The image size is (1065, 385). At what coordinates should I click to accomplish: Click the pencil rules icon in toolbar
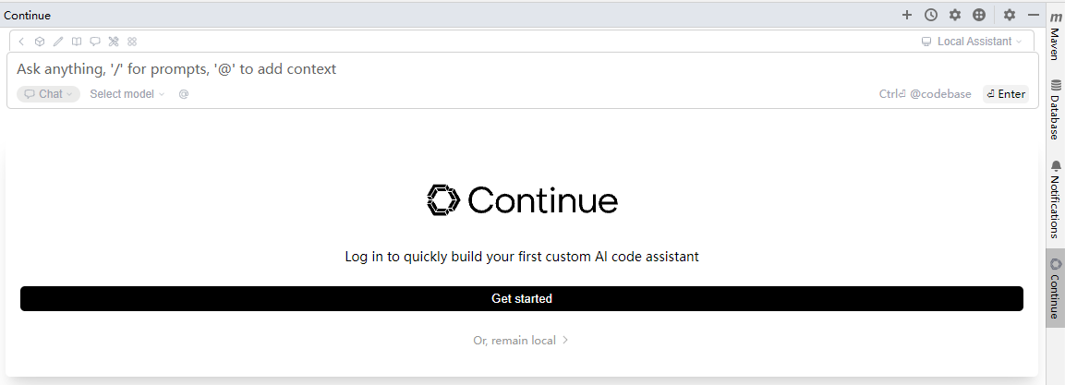pos(58,42)
